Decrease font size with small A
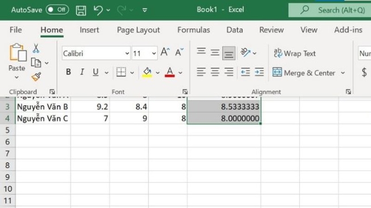This screenshot has height=208, width=371. tap(179, 52)
